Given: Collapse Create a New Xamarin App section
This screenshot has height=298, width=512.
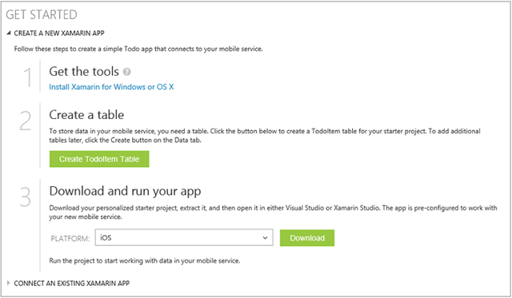Looking at the screenshot, I should [x=55, y=33].
